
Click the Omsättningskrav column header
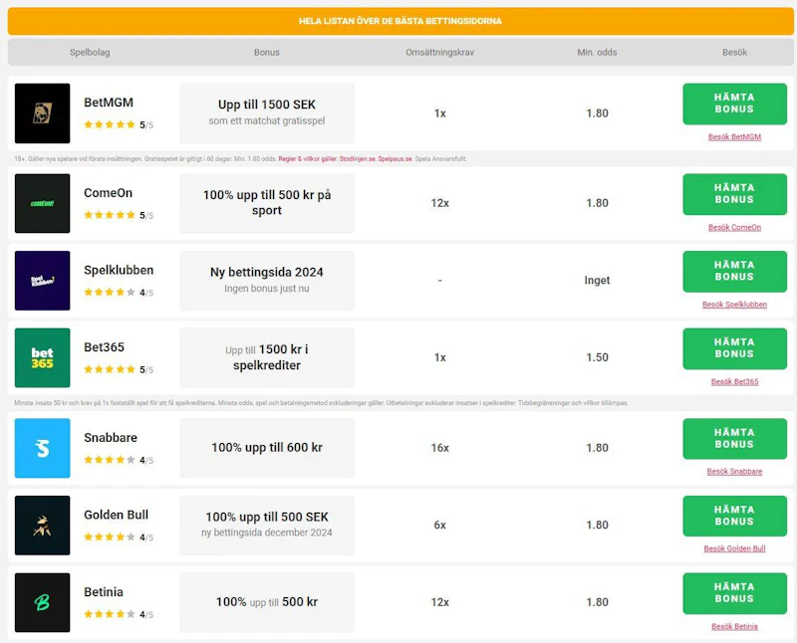pos(439,52)
